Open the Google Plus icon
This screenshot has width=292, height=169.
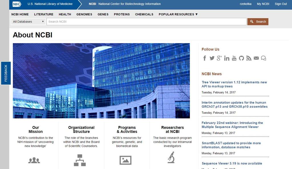[219, 58]
